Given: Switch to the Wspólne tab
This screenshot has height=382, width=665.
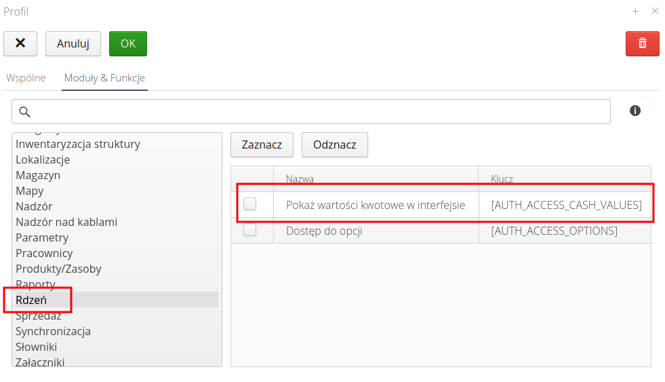Looking at the screenshot, I should pos(26,78).
